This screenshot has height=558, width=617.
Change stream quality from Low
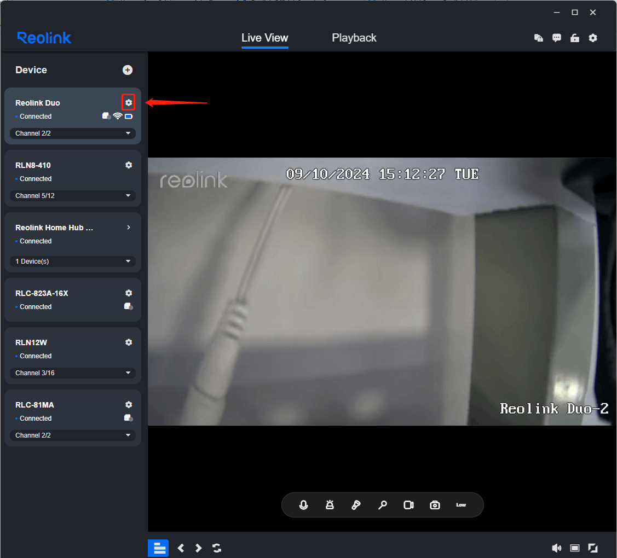tap(461, 505)
